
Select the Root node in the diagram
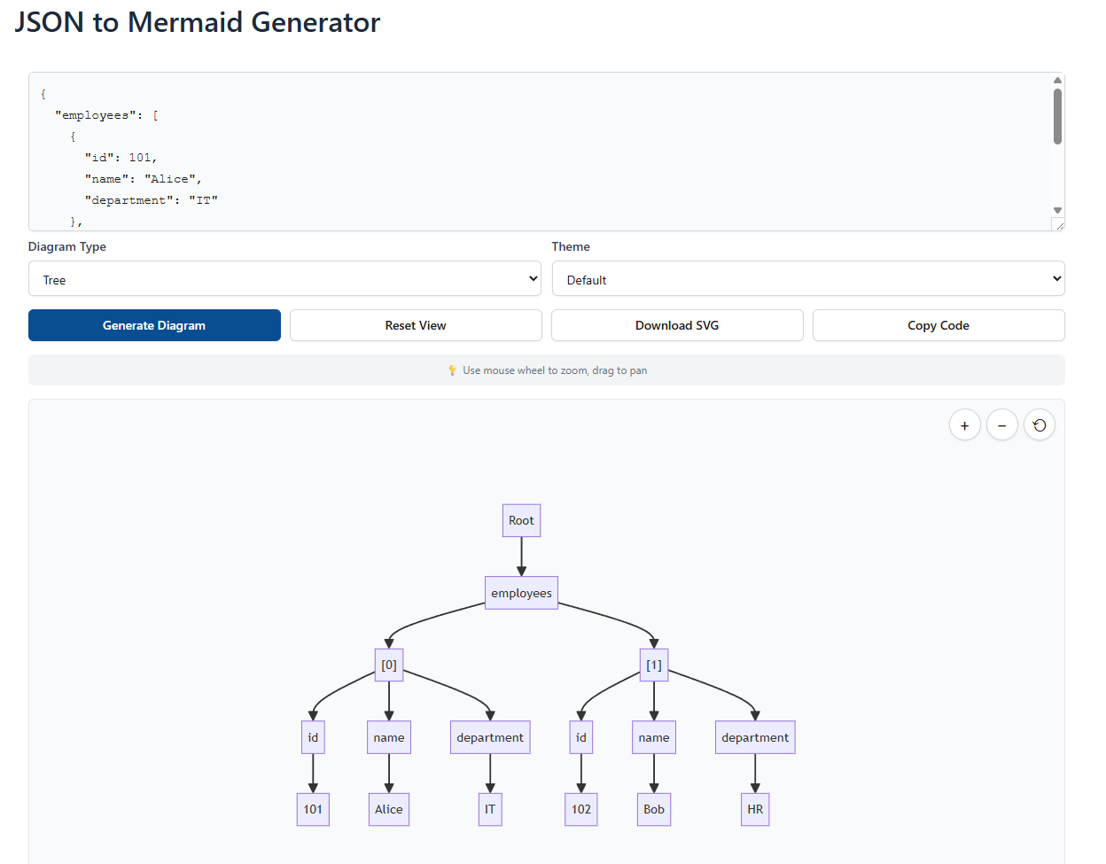point(521,520)
